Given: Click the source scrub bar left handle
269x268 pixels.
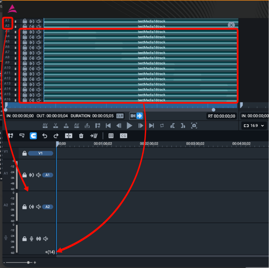Looking at the screenshot, I should (x=5, y=110).
